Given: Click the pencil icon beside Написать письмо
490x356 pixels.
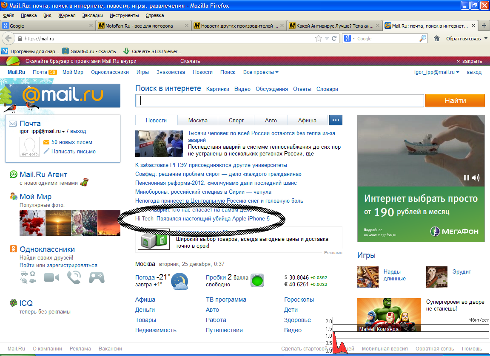Looking at the screenshot, I should [x=46, y=151].
